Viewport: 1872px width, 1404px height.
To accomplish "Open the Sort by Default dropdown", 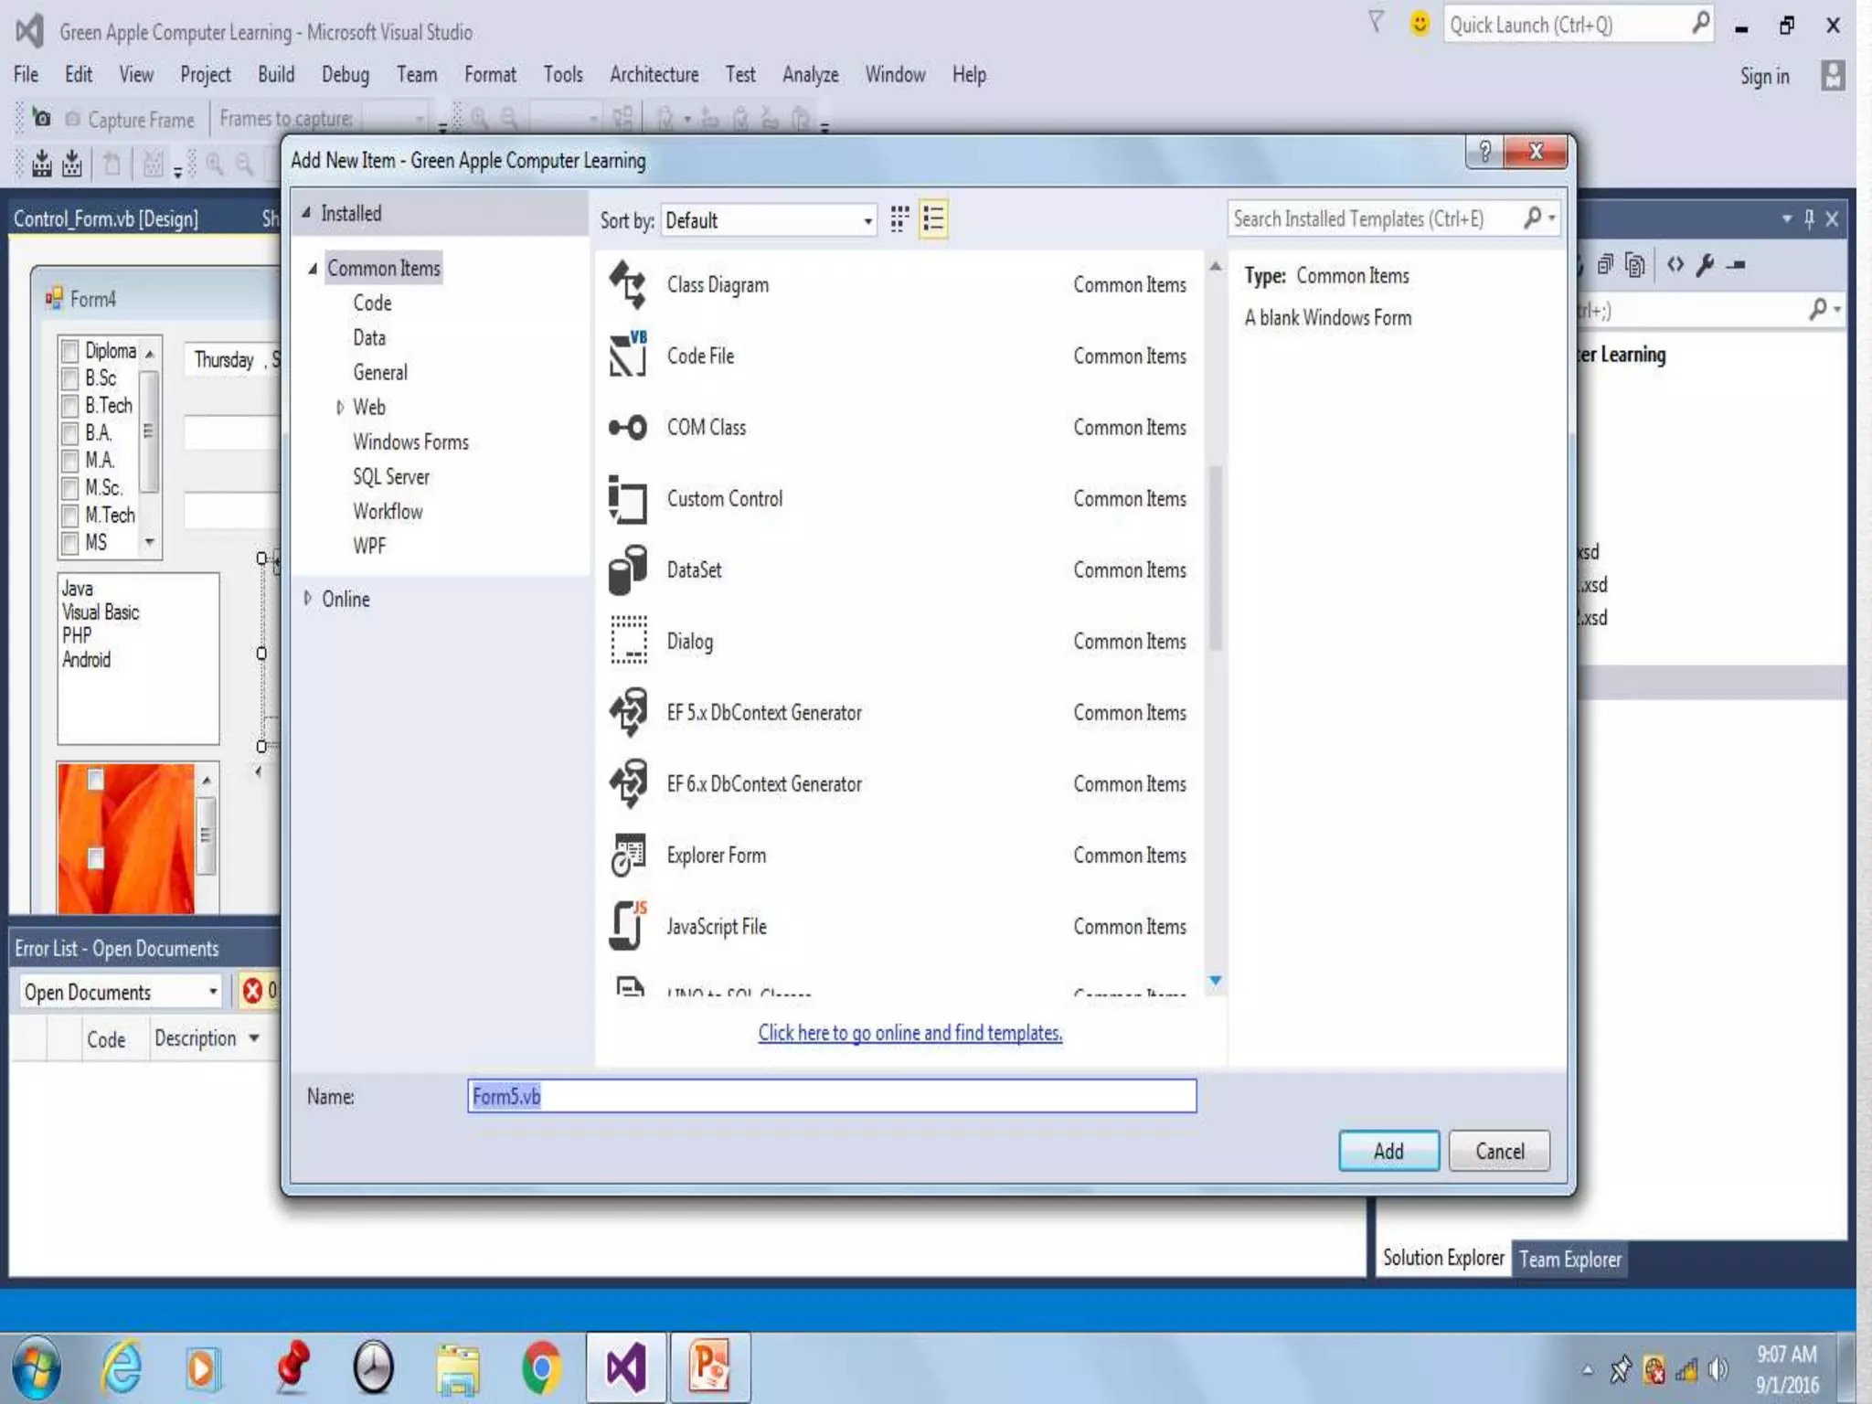I will (768, 220).
